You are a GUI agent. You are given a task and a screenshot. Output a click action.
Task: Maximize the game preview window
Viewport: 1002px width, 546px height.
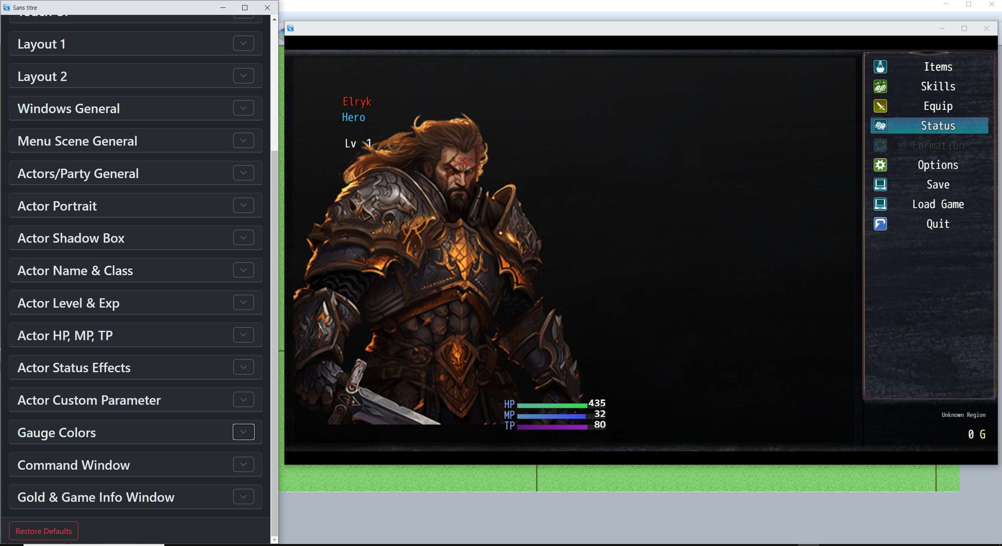(x=964, y=28)
